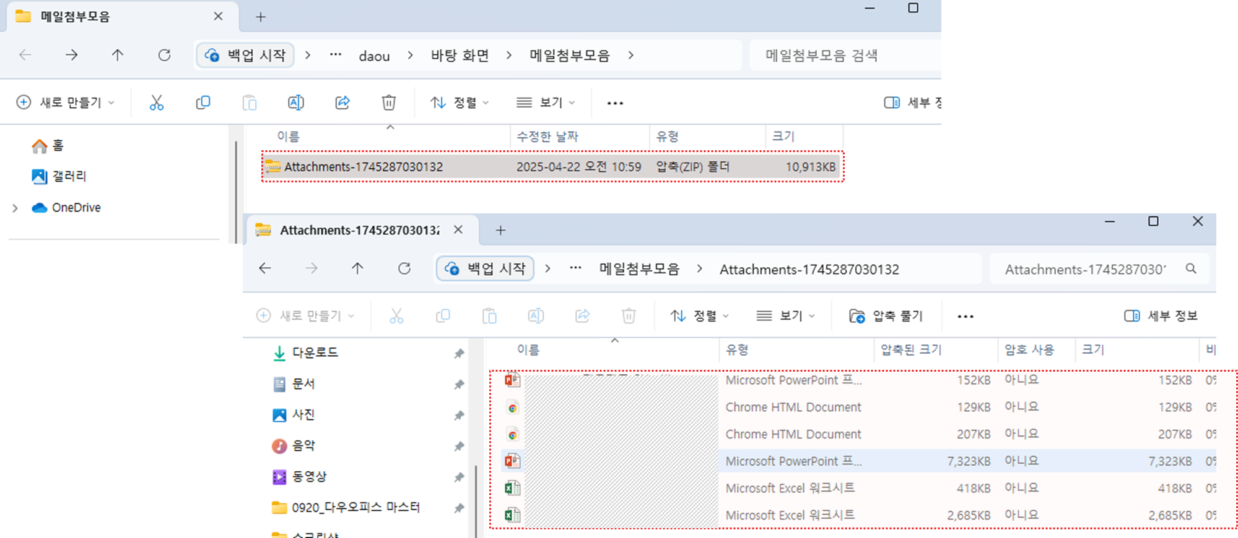Open the 보기 view dropdown in Attachments window
The height and width of the screenshot is (538, 1238).
[x=785, y=316]
